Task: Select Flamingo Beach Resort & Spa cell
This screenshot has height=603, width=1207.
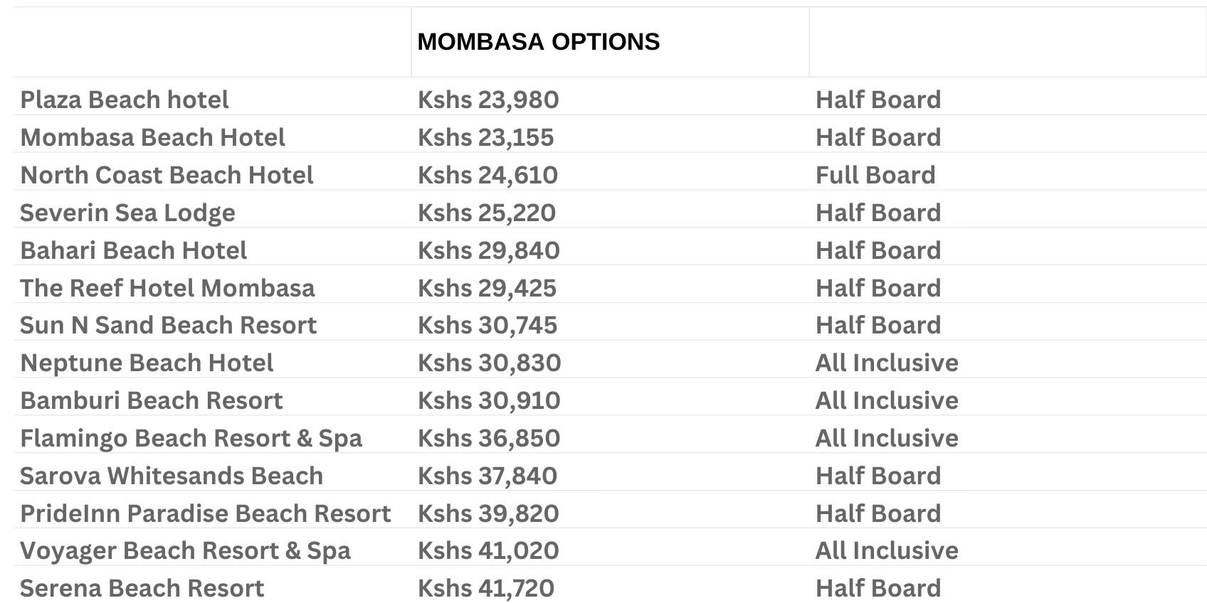Action: tap(191, 438)
